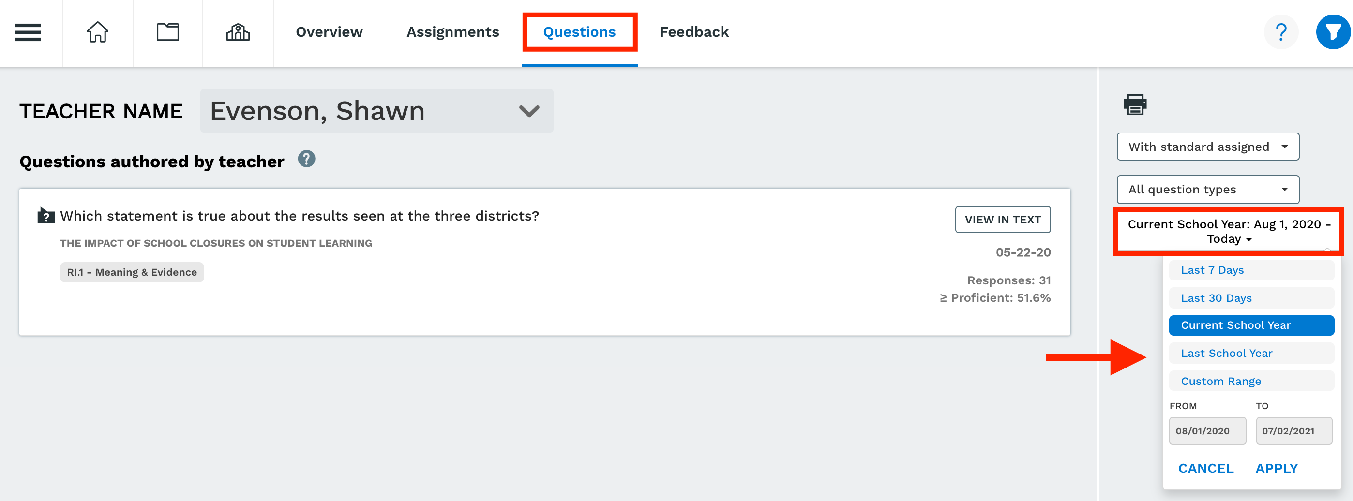Open the school building icon
The height and width of the screenshot is (501, 1353).
(x=238, y=32)
